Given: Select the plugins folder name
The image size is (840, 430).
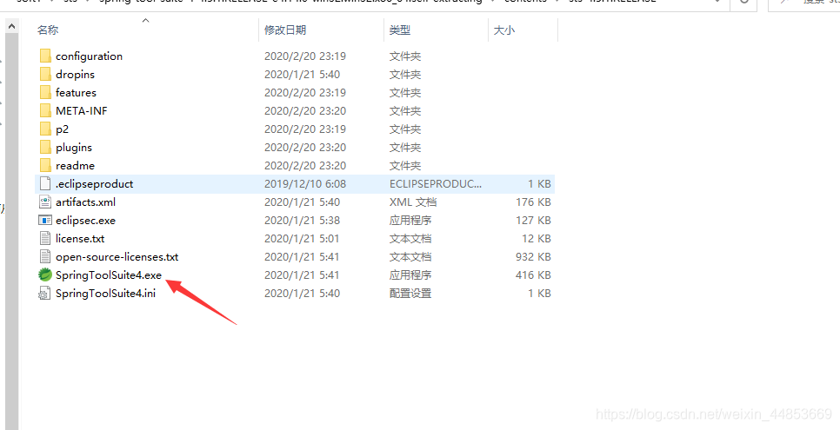Looking at the screenshot, I should click(x=74, y=148).
